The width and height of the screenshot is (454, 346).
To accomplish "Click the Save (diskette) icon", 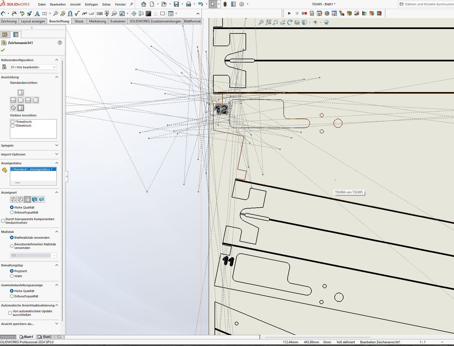I will tap(176, 4).
